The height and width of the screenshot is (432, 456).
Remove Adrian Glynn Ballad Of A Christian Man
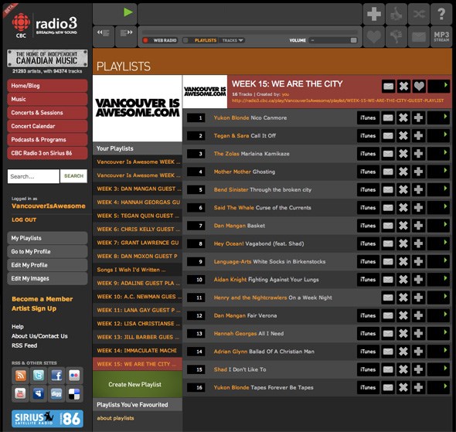click(403, 352)
